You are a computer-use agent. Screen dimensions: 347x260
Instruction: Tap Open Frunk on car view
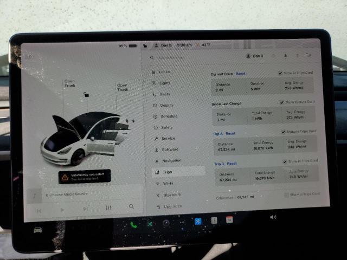point(70,83)
